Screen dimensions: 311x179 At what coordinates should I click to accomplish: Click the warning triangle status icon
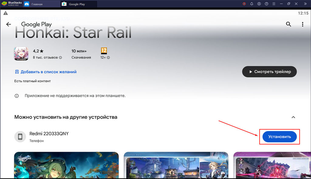[x=5, y=13]
